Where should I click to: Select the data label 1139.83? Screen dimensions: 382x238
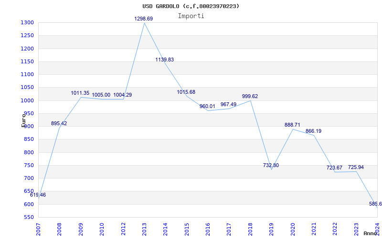165,60
